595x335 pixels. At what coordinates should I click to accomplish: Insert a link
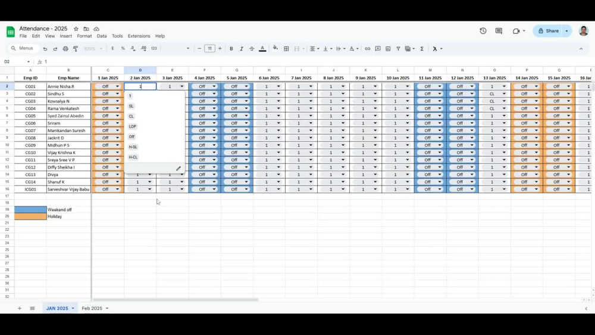click(x=367, y=49)
